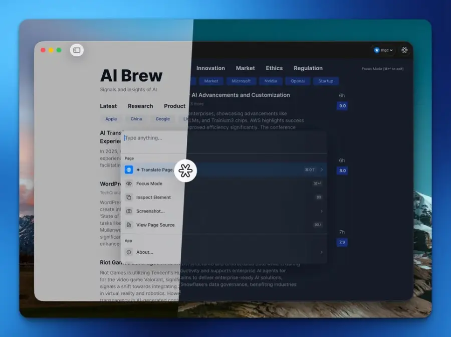The height and width of the screenshot is (337, 451).
Task: Switch to the Research tab
Action: pyautogui.click(x=140, y=106)
